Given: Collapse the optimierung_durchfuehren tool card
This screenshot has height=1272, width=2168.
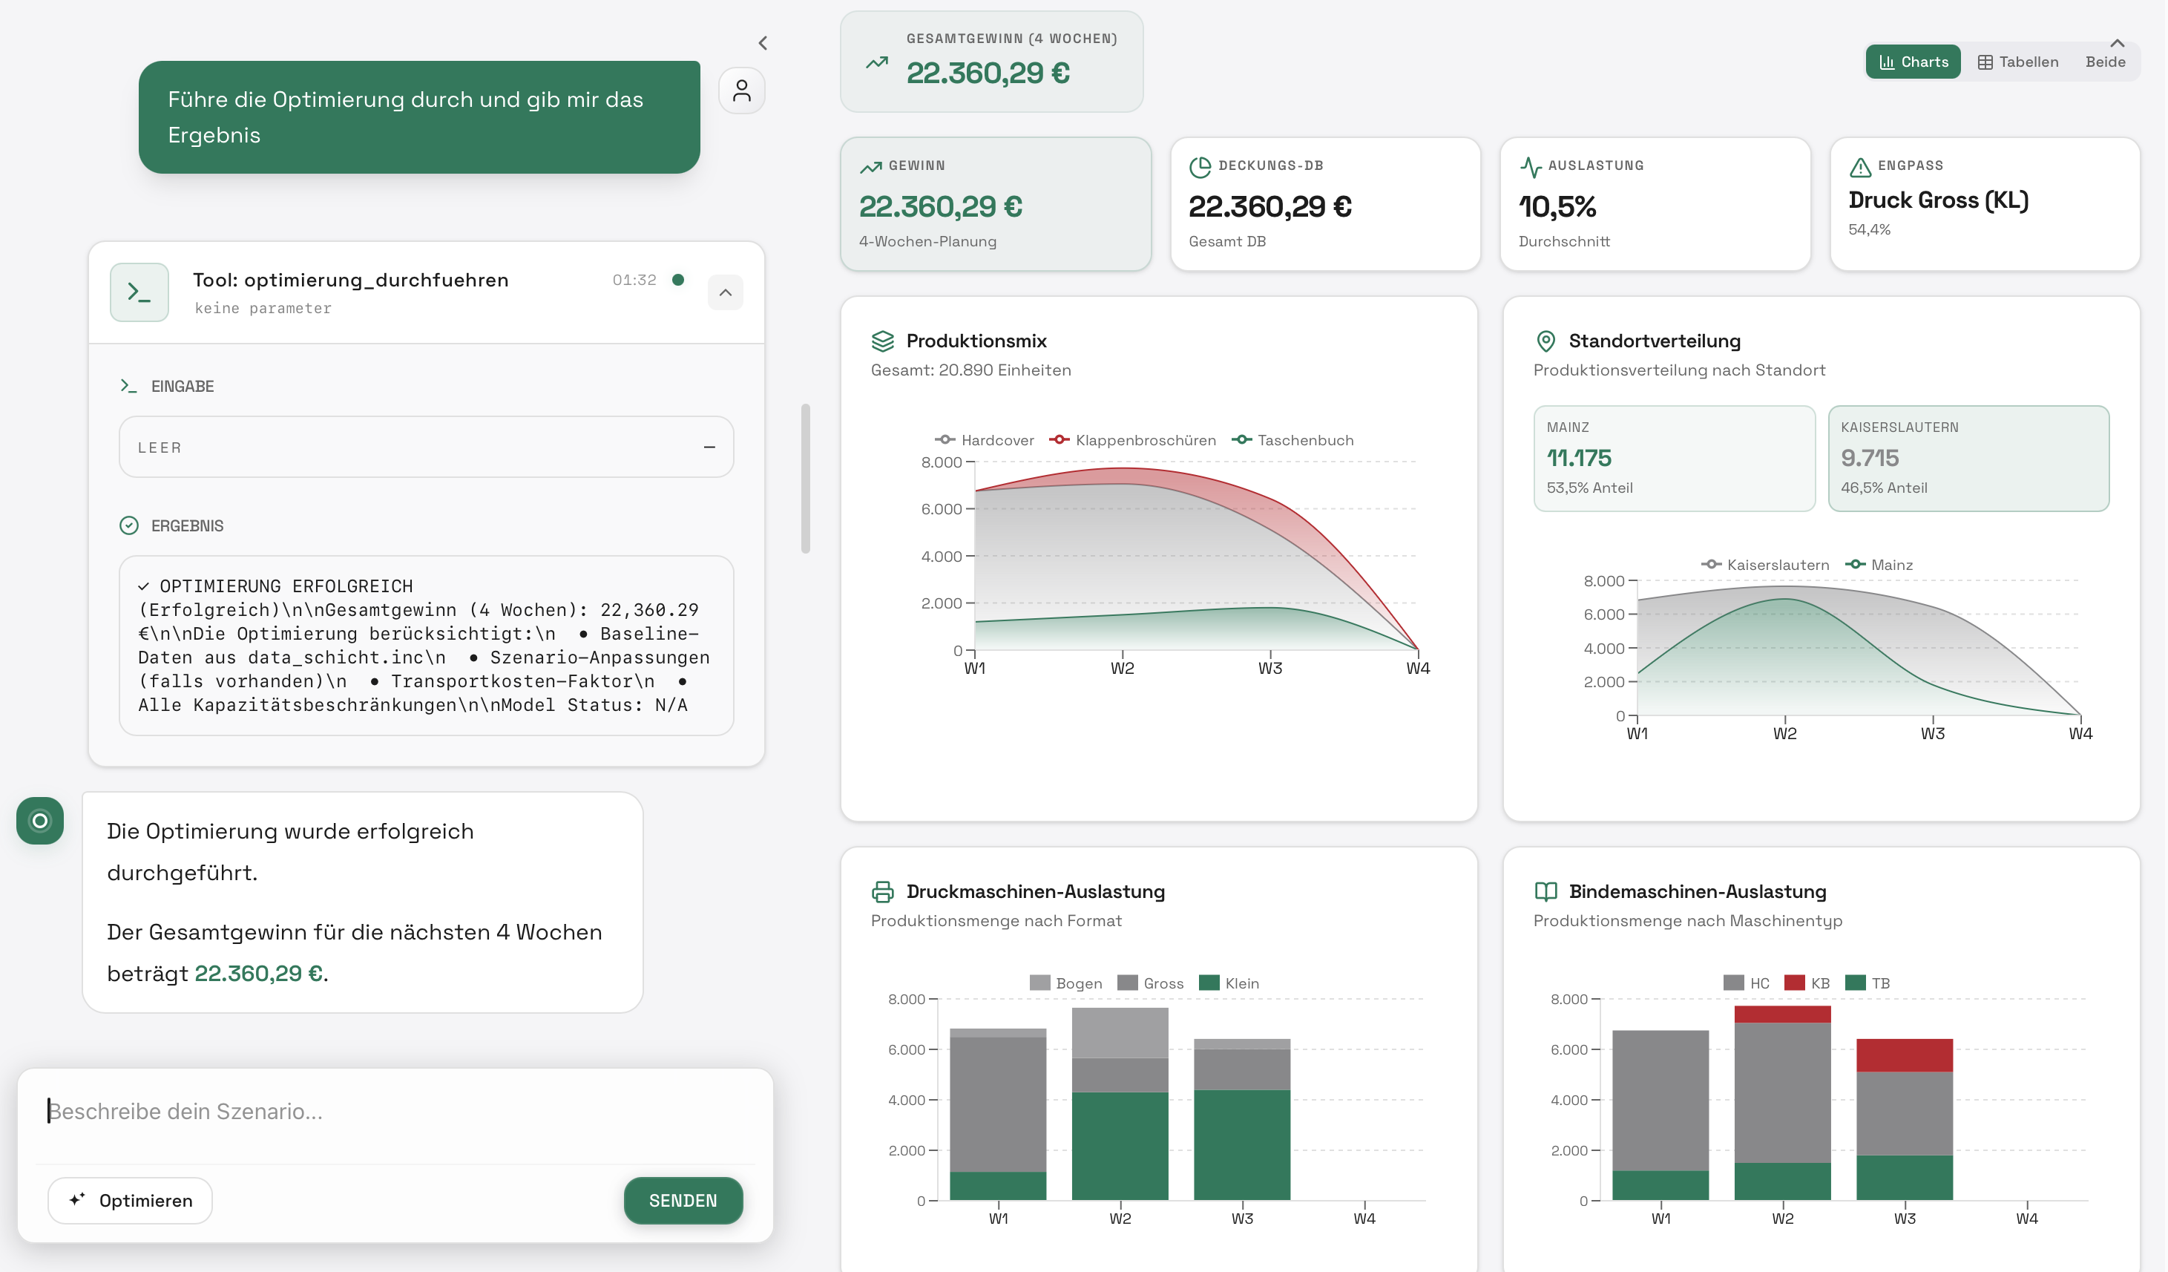Looking at the screenshot, I should (725, 292).
